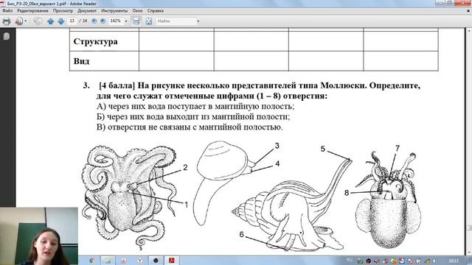Open the Редактирование menu

(32, 10)
